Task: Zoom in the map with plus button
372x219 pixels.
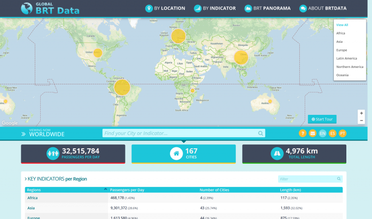Action: coord(361,113)
